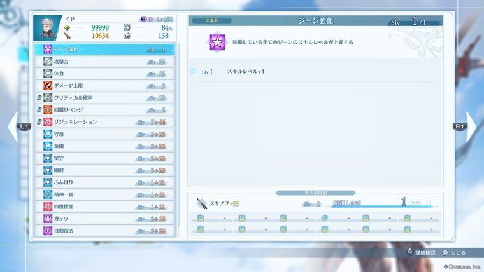Open the イド character portrait

click(48, 28)
